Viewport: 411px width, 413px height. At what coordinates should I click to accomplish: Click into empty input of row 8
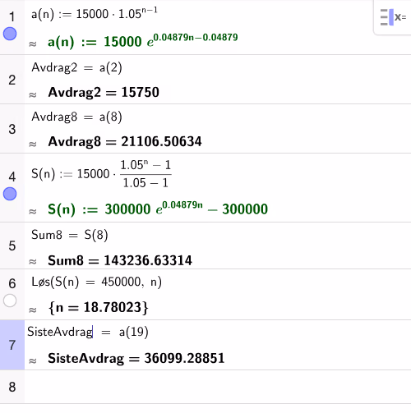click(218, 387)
